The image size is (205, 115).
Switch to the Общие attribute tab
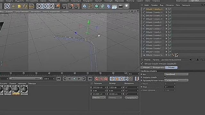[x=146, y=67]
